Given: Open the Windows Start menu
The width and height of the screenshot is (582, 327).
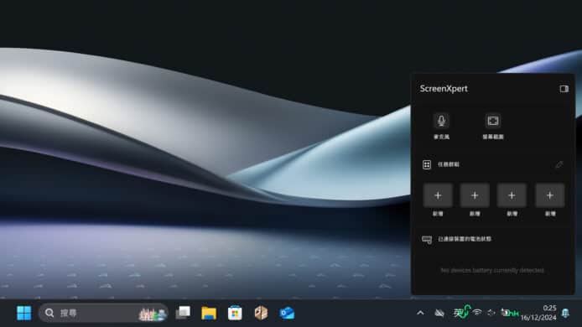Looking at the screenshot, I should pyautogui.click(x=24, y=313).
